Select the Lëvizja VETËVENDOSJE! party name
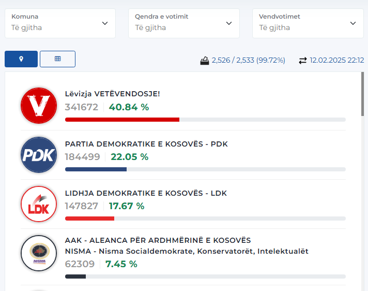The height and width of the screenshot is (291, 368). (113, 94)
